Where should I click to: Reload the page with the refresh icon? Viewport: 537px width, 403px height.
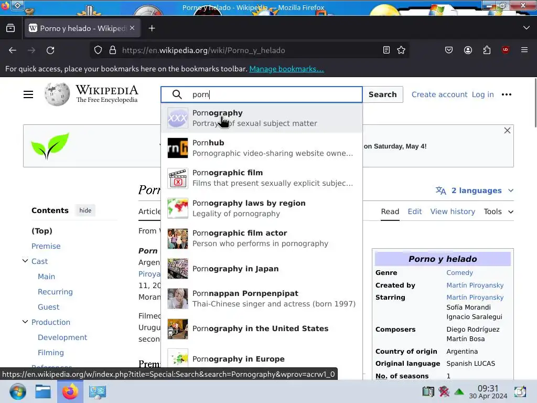pyautogui.click(x=50, y=50)
